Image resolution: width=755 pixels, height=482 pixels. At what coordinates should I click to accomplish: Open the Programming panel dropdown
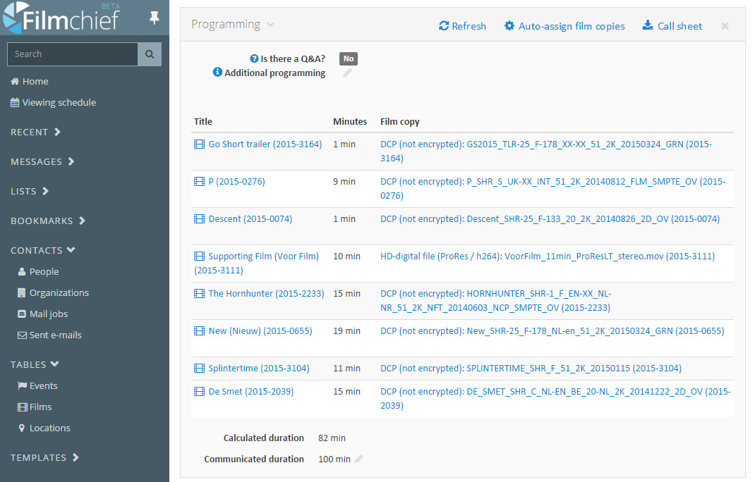coord(270,25)
